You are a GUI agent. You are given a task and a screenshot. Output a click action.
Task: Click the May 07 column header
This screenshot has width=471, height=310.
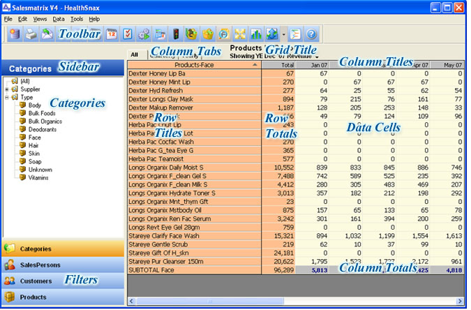pos(447,65)
